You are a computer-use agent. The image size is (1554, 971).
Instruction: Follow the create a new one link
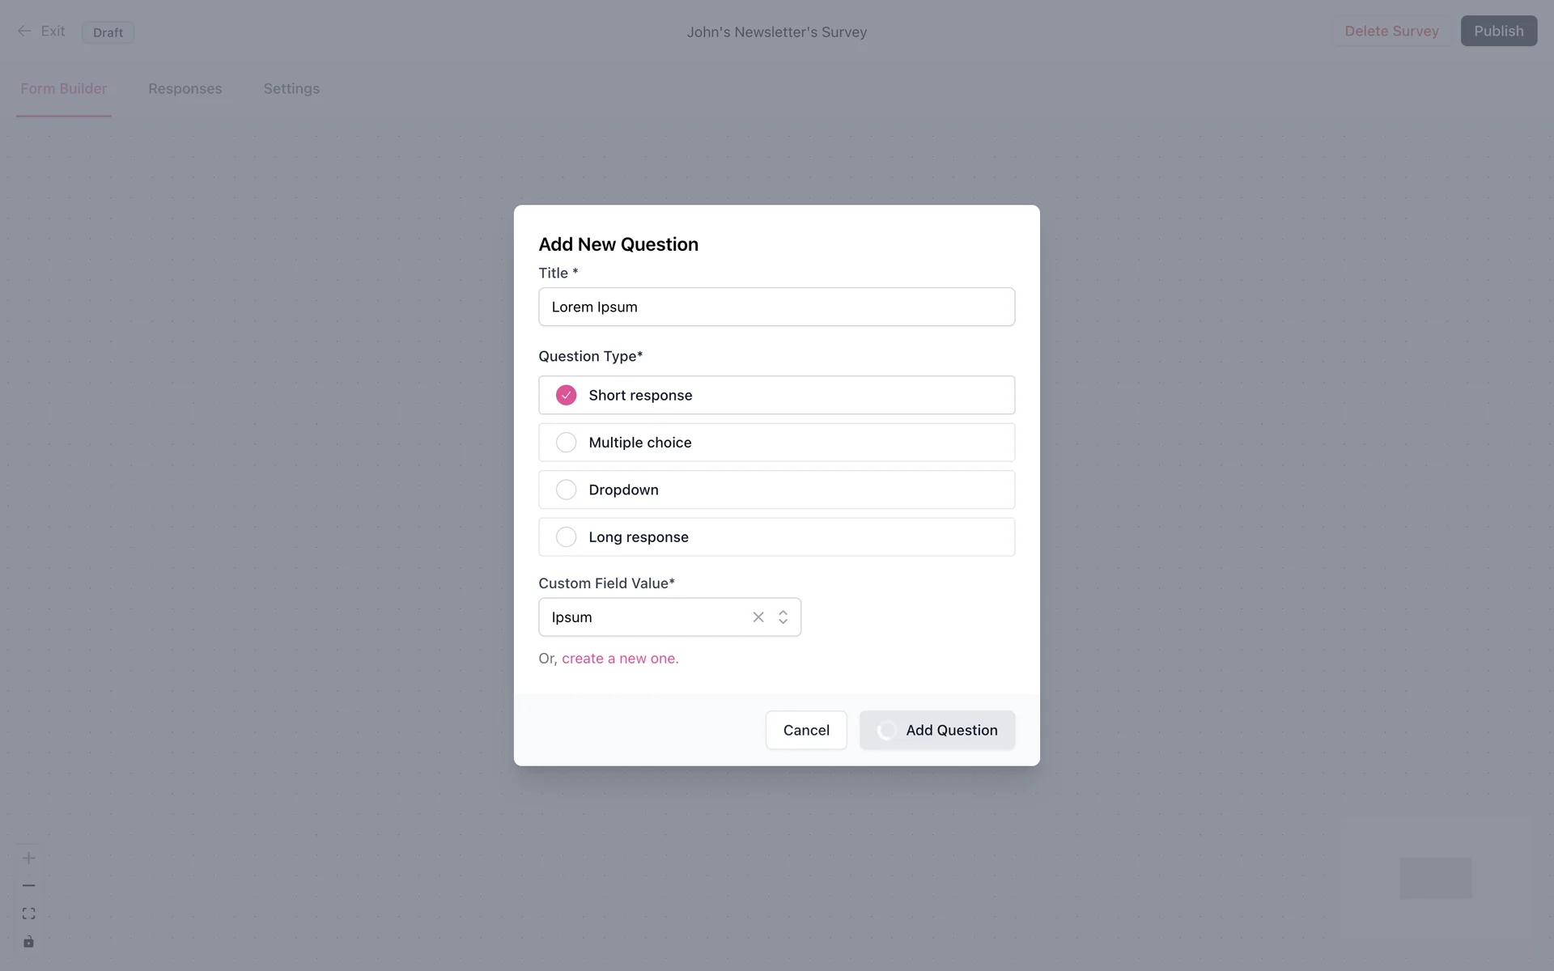click(x=620, y=659)
